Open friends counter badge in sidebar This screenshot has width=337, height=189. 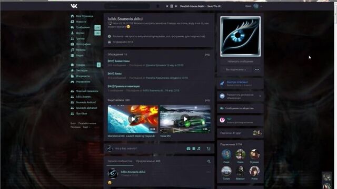(97, 33)
